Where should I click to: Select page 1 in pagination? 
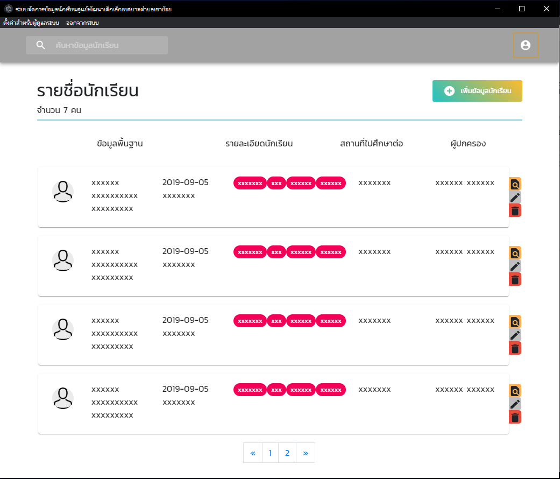[270, 453]
